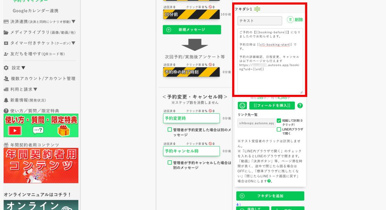Click blocked count icon above 予約キャンセル時
Screen dimensions: 386x210
[x=210, y=144]
